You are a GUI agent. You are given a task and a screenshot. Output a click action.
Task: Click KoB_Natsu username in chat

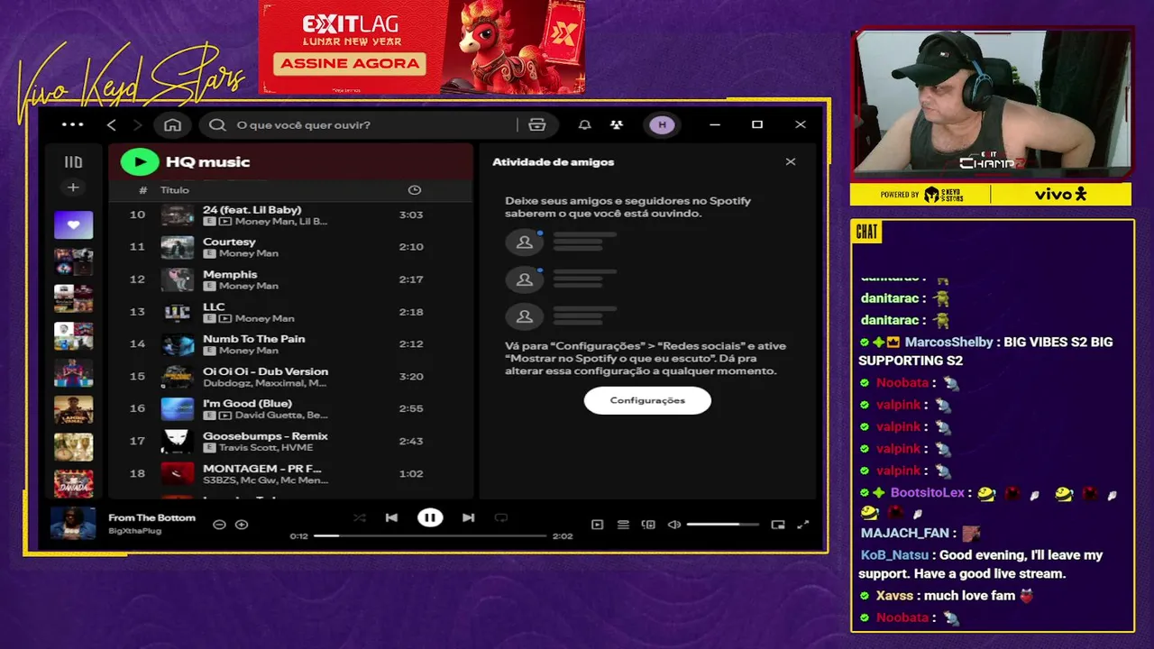tap(894, 555)
